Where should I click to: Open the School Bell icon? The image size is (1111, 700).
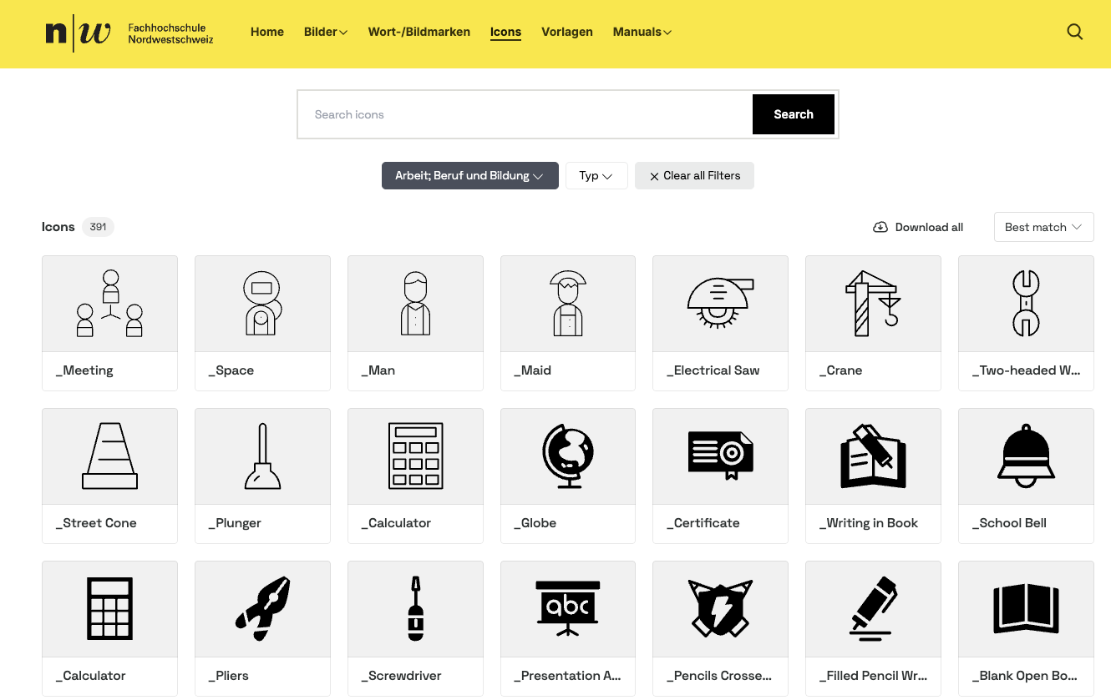pyautogui.click(x=1025, y=456)
